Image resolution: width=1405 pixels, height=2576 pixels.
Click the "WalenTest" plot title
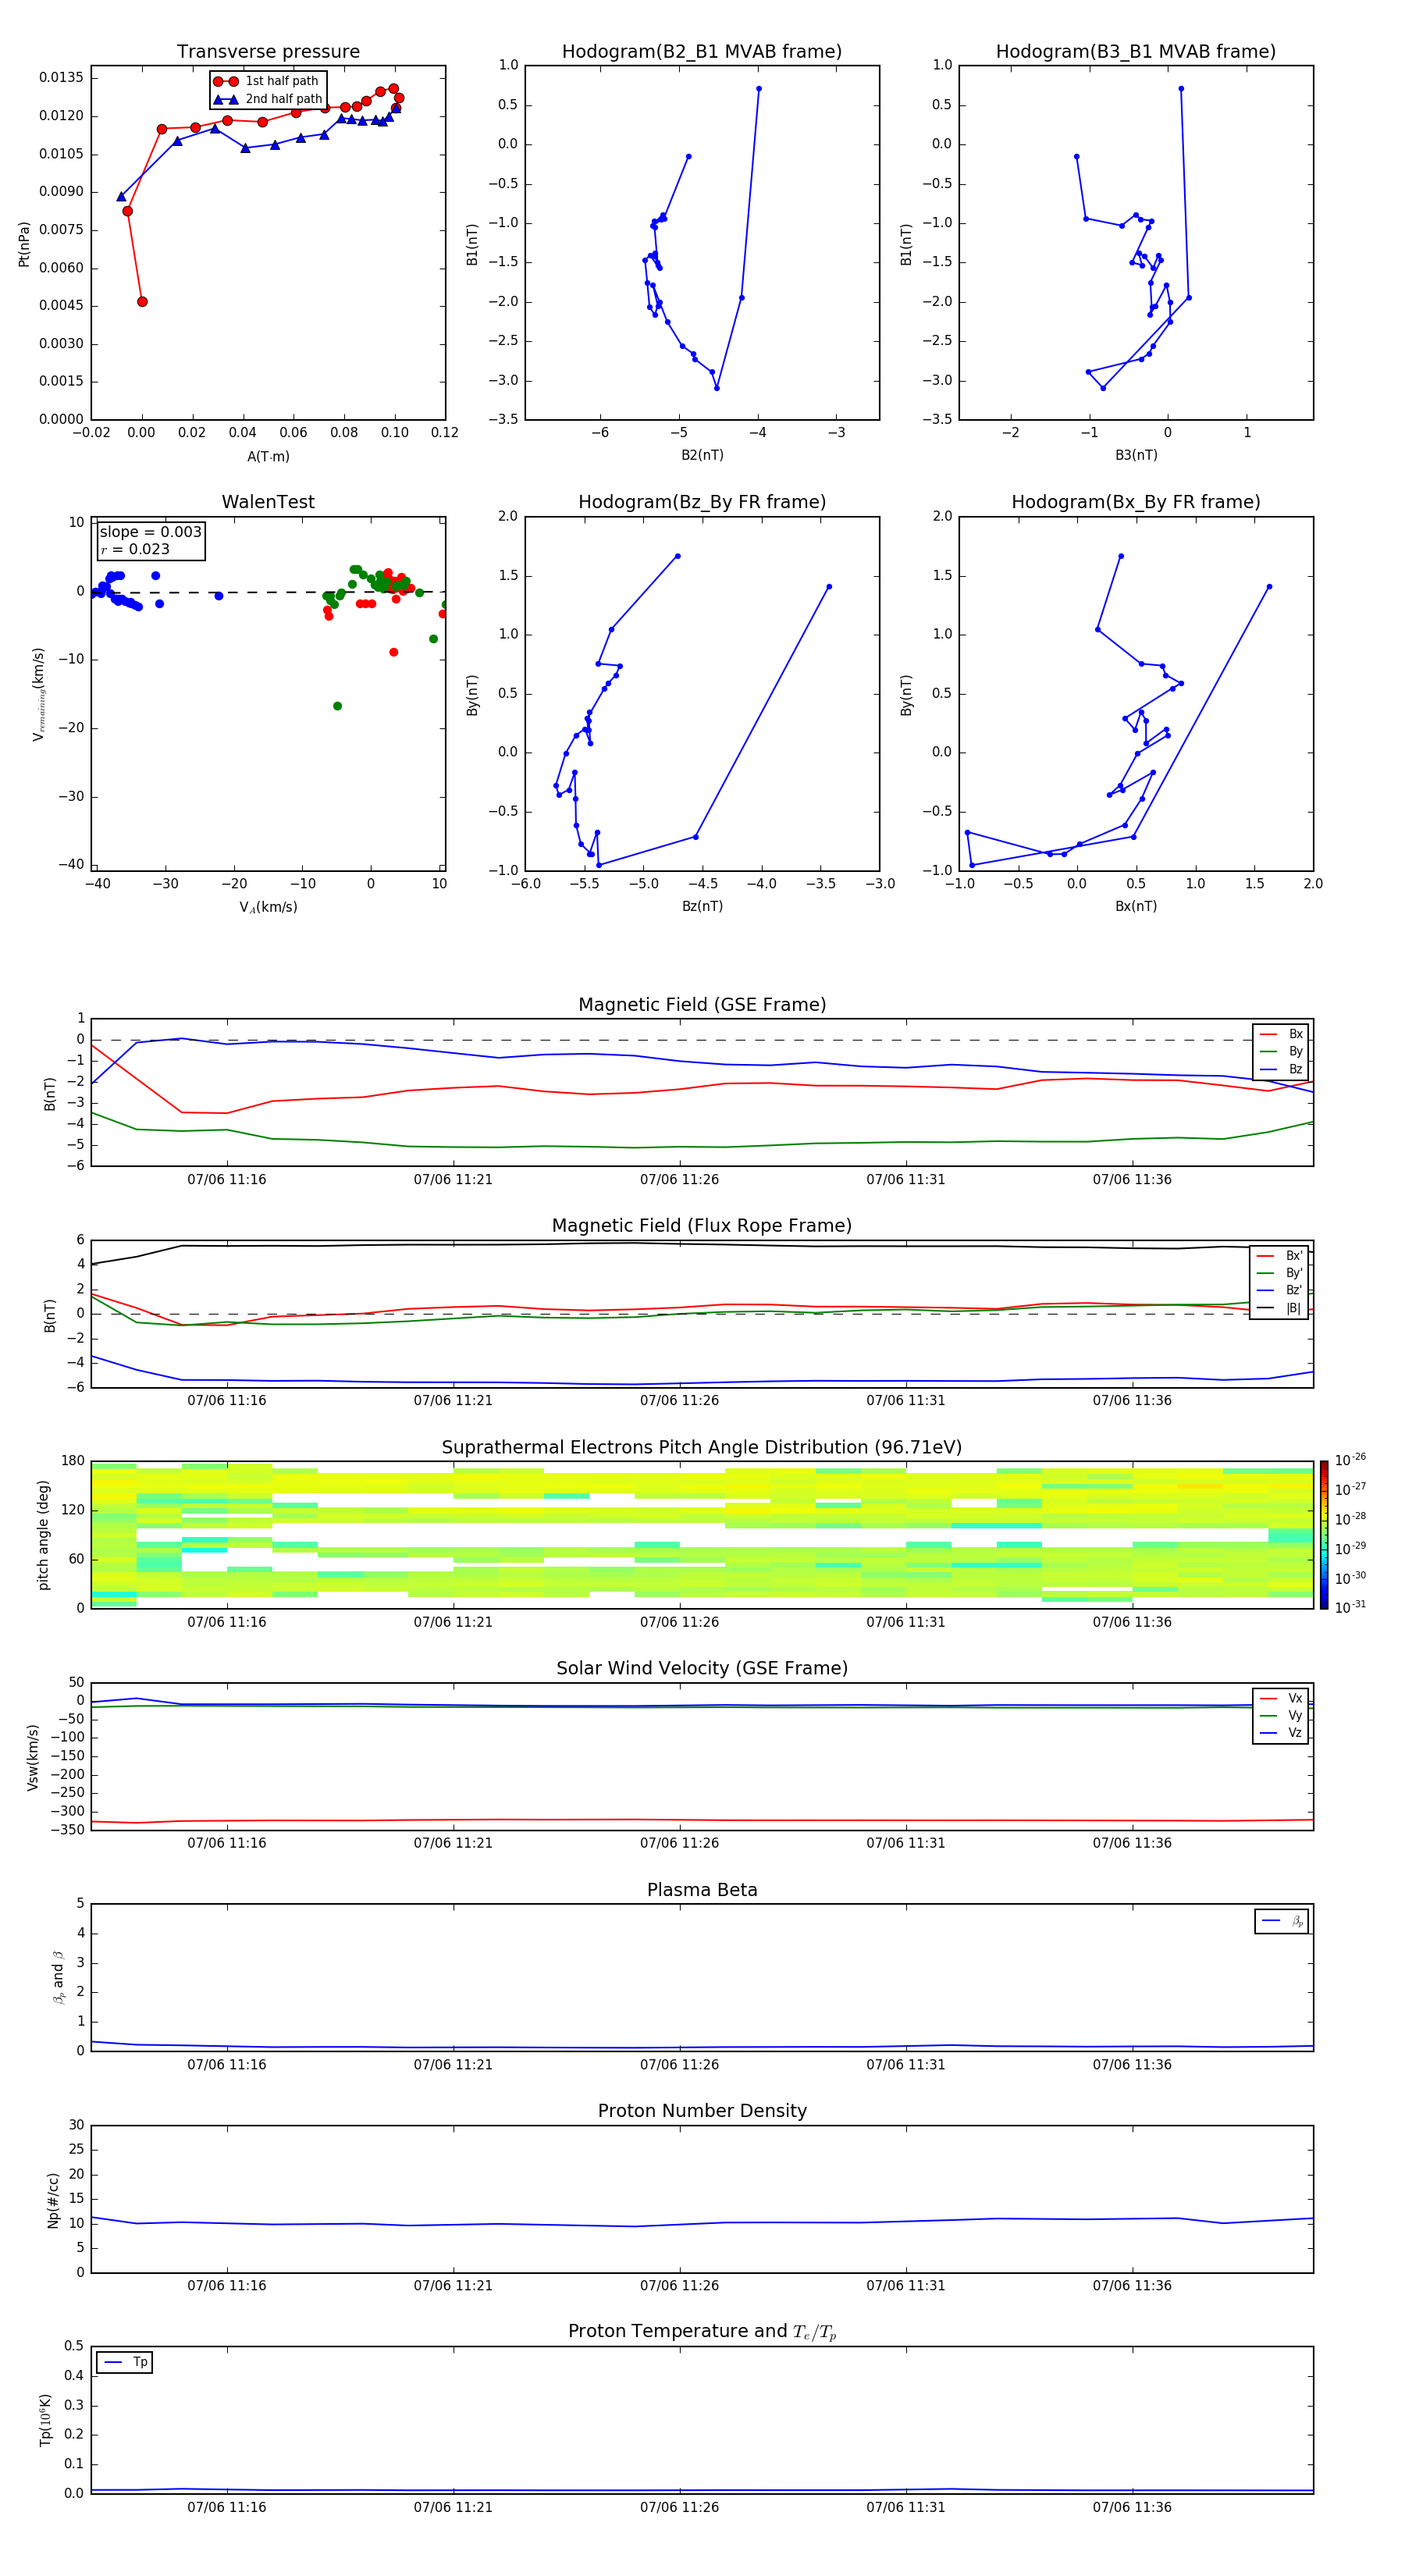pos(268,502)
